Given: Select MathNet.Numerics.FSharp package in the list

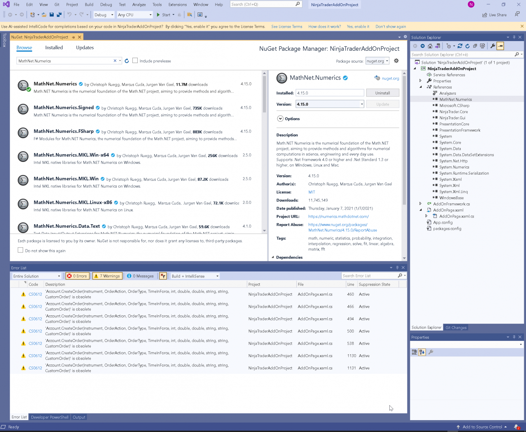Looking at the screenshot, I should 136,135.
